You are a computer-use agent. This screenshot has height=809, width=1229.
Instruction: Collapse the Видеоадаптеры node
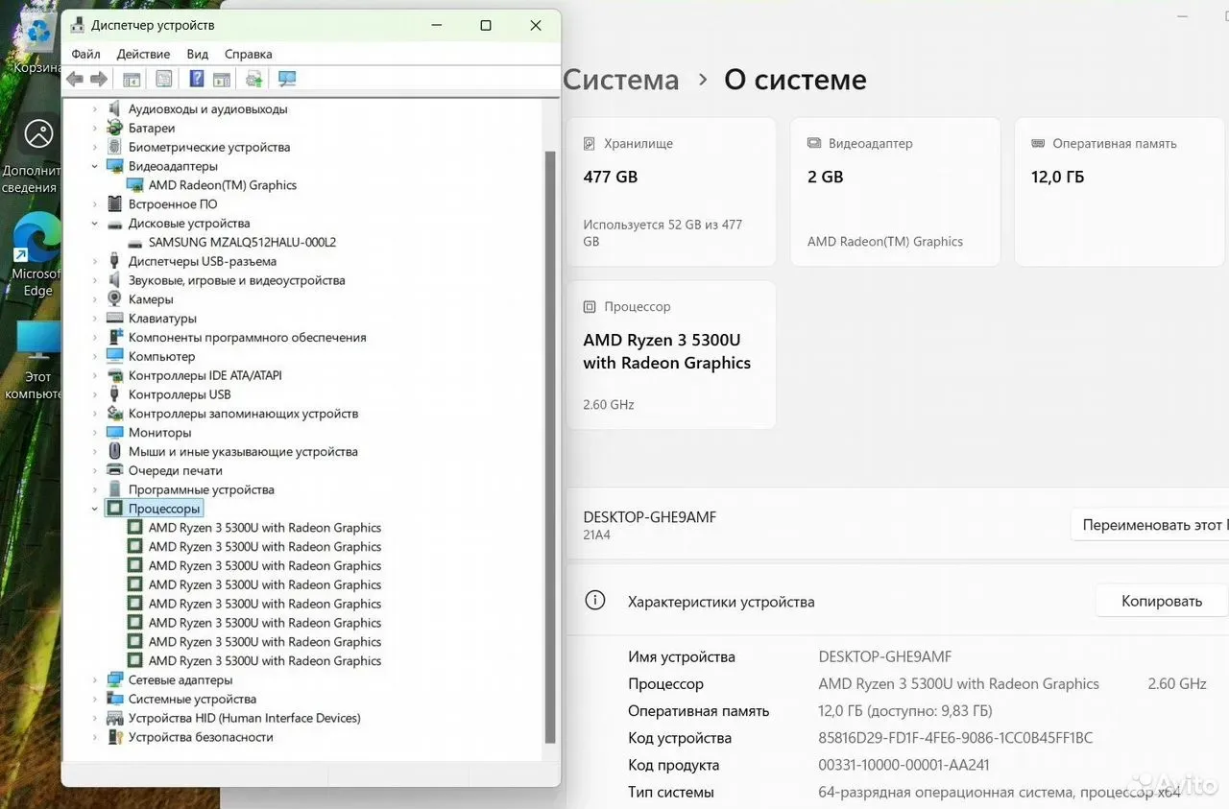pos(95,166)
